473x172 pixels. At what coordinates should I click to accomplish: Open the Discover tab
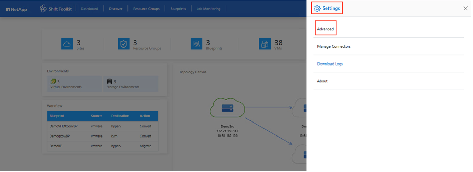(116, 9)
